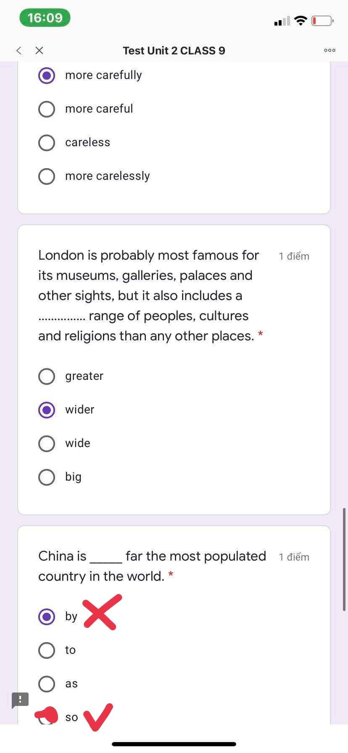Choose the "wider" radio button
The height and width of the screenshot is (753, 348).
click(x=47, y=410)
